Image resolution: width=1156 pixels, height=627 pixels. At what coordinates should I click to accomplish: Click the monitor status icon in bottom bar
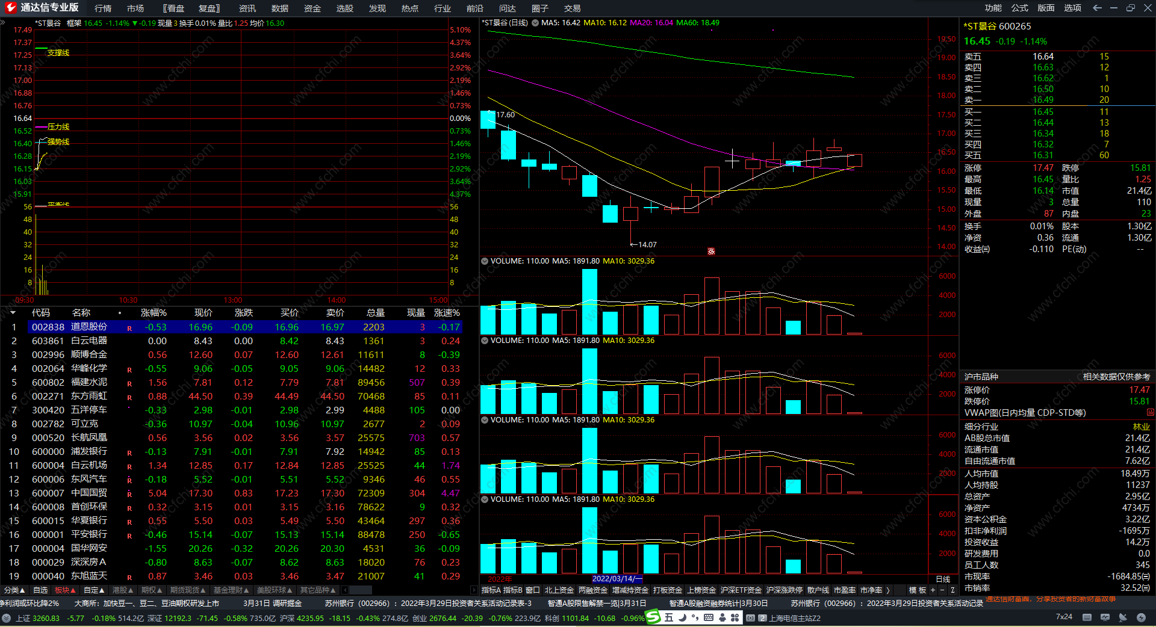pos(1105,617)
